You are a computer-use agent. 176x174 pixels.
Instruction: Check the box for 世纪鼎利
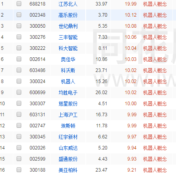tap(19, 26)
